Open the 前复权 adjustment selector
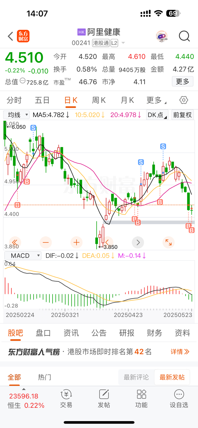198x428 pixels. (x=183, y=115)
